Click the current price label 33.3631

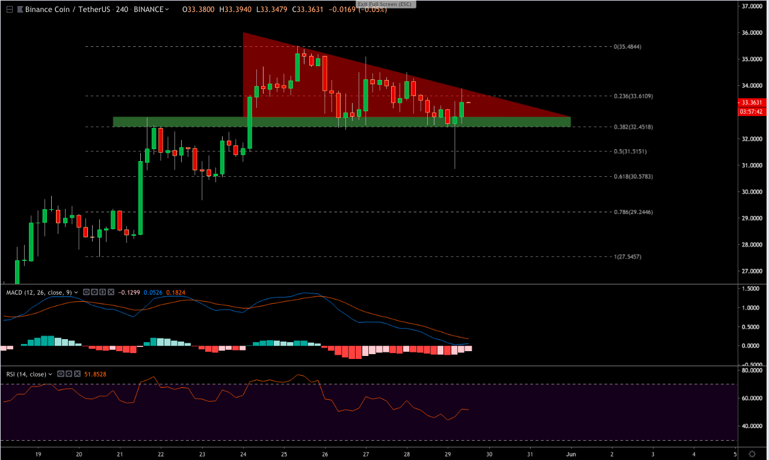tap(753, 102)
